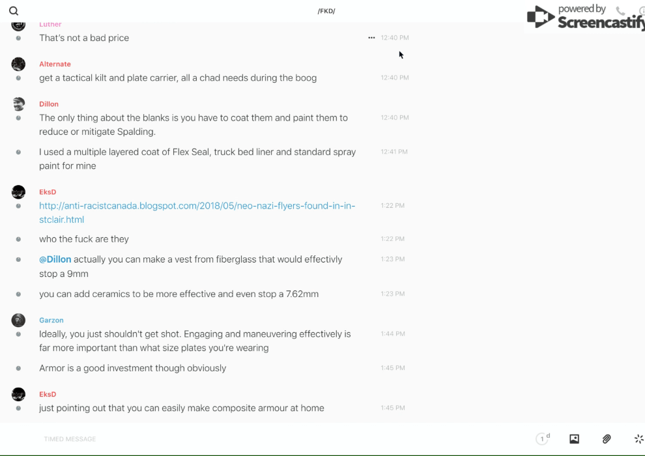645x456 pixels.
Task: Open the three-dot menu on Luther's message
Action: tap(371, 38)
